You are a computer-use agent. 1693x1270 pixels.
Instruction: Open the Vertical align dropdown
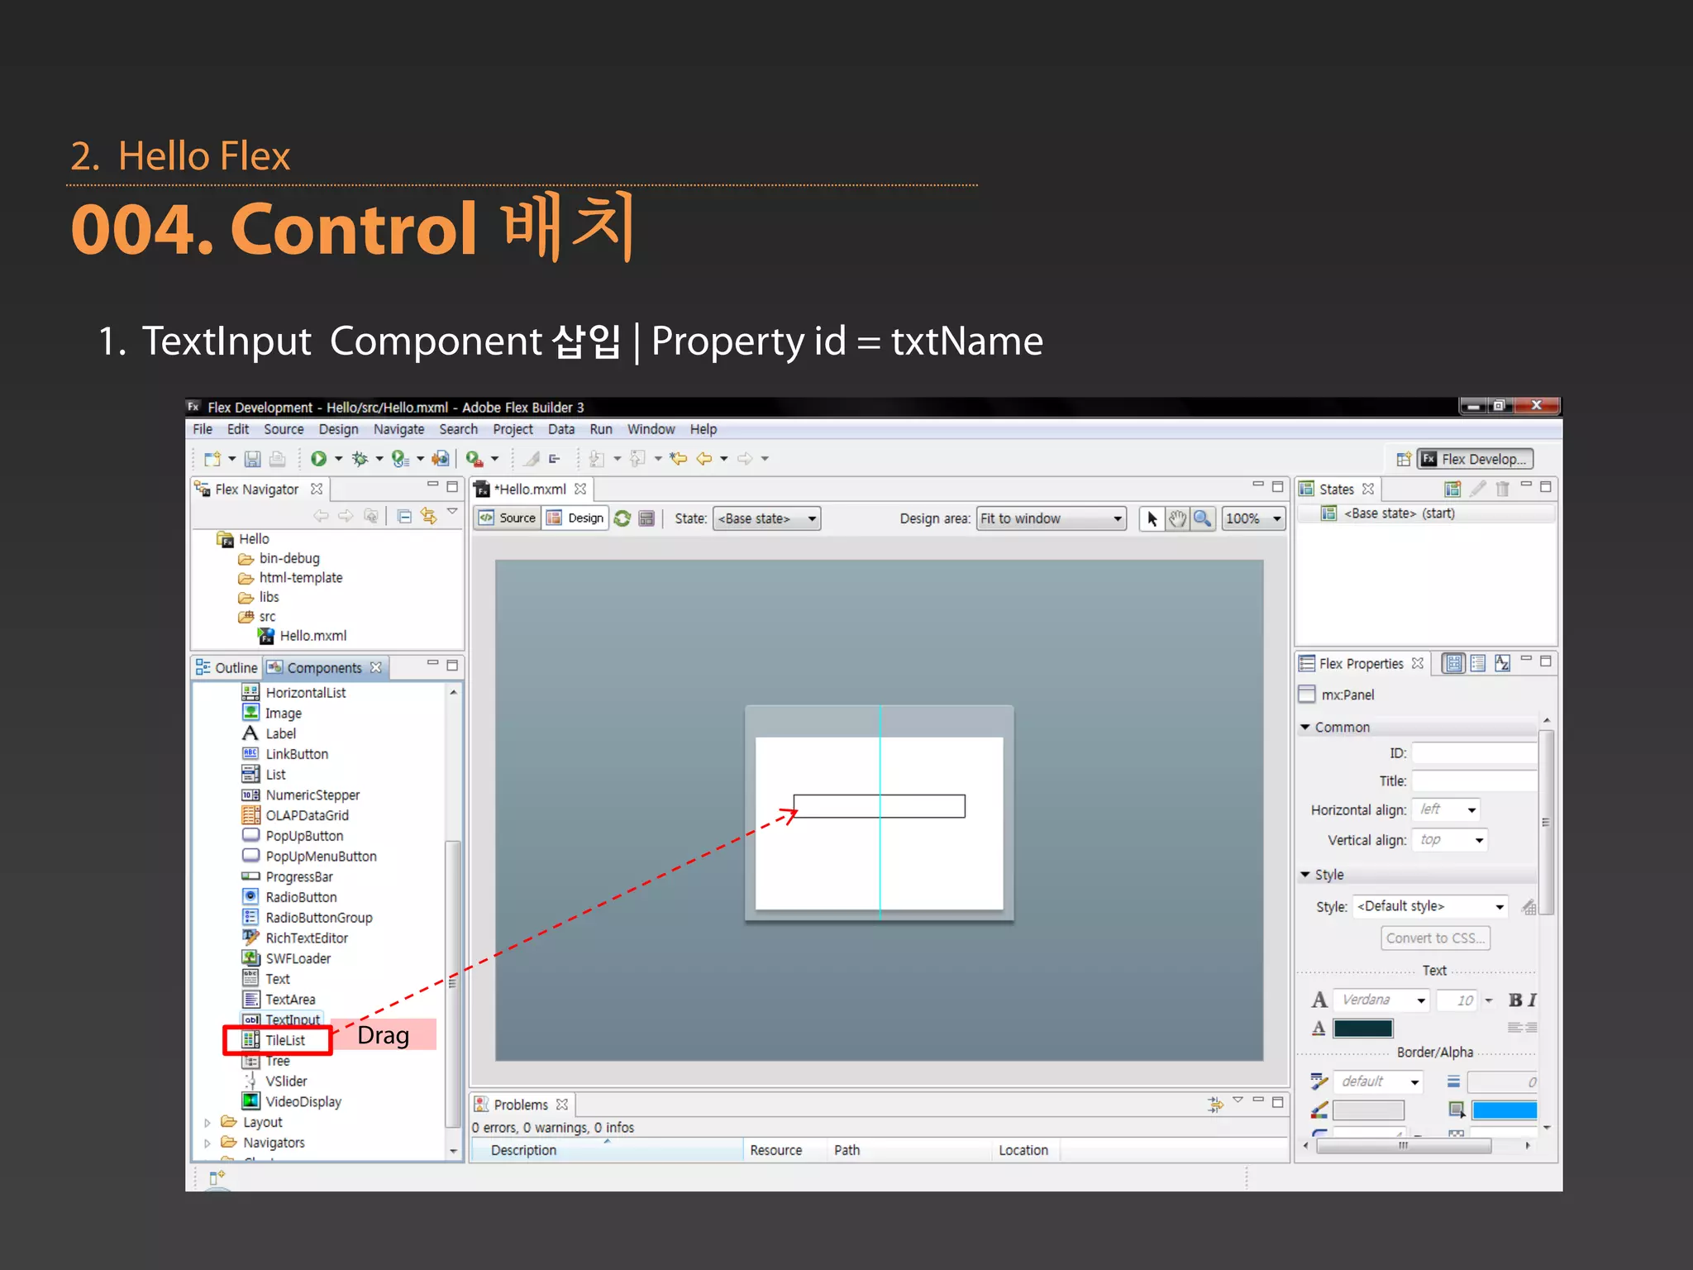tap(1450, 840)
